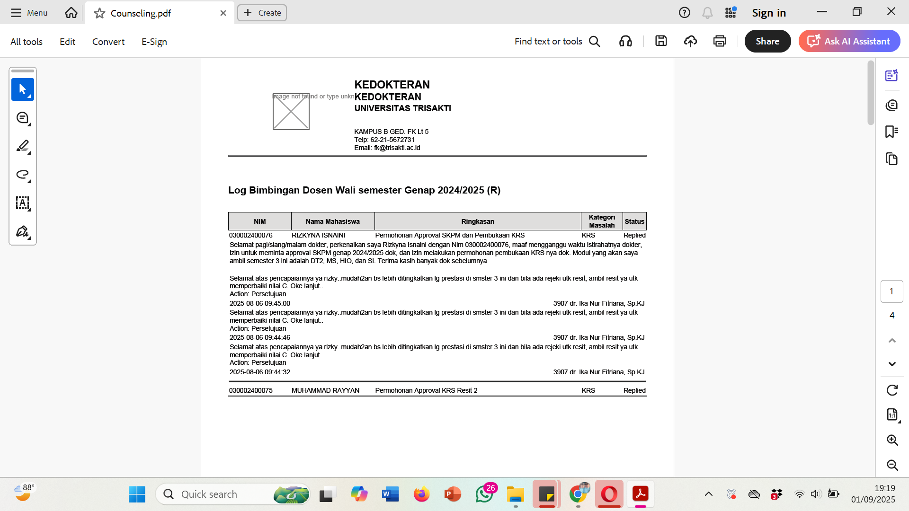This screenshot has width=909, height=511.
Task: Click the Ask AI Assistant button
Action: pos(849,41)
